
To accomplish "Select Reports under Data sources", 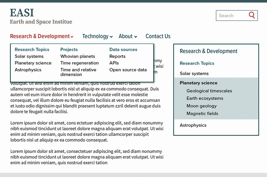I will point(117,56).
